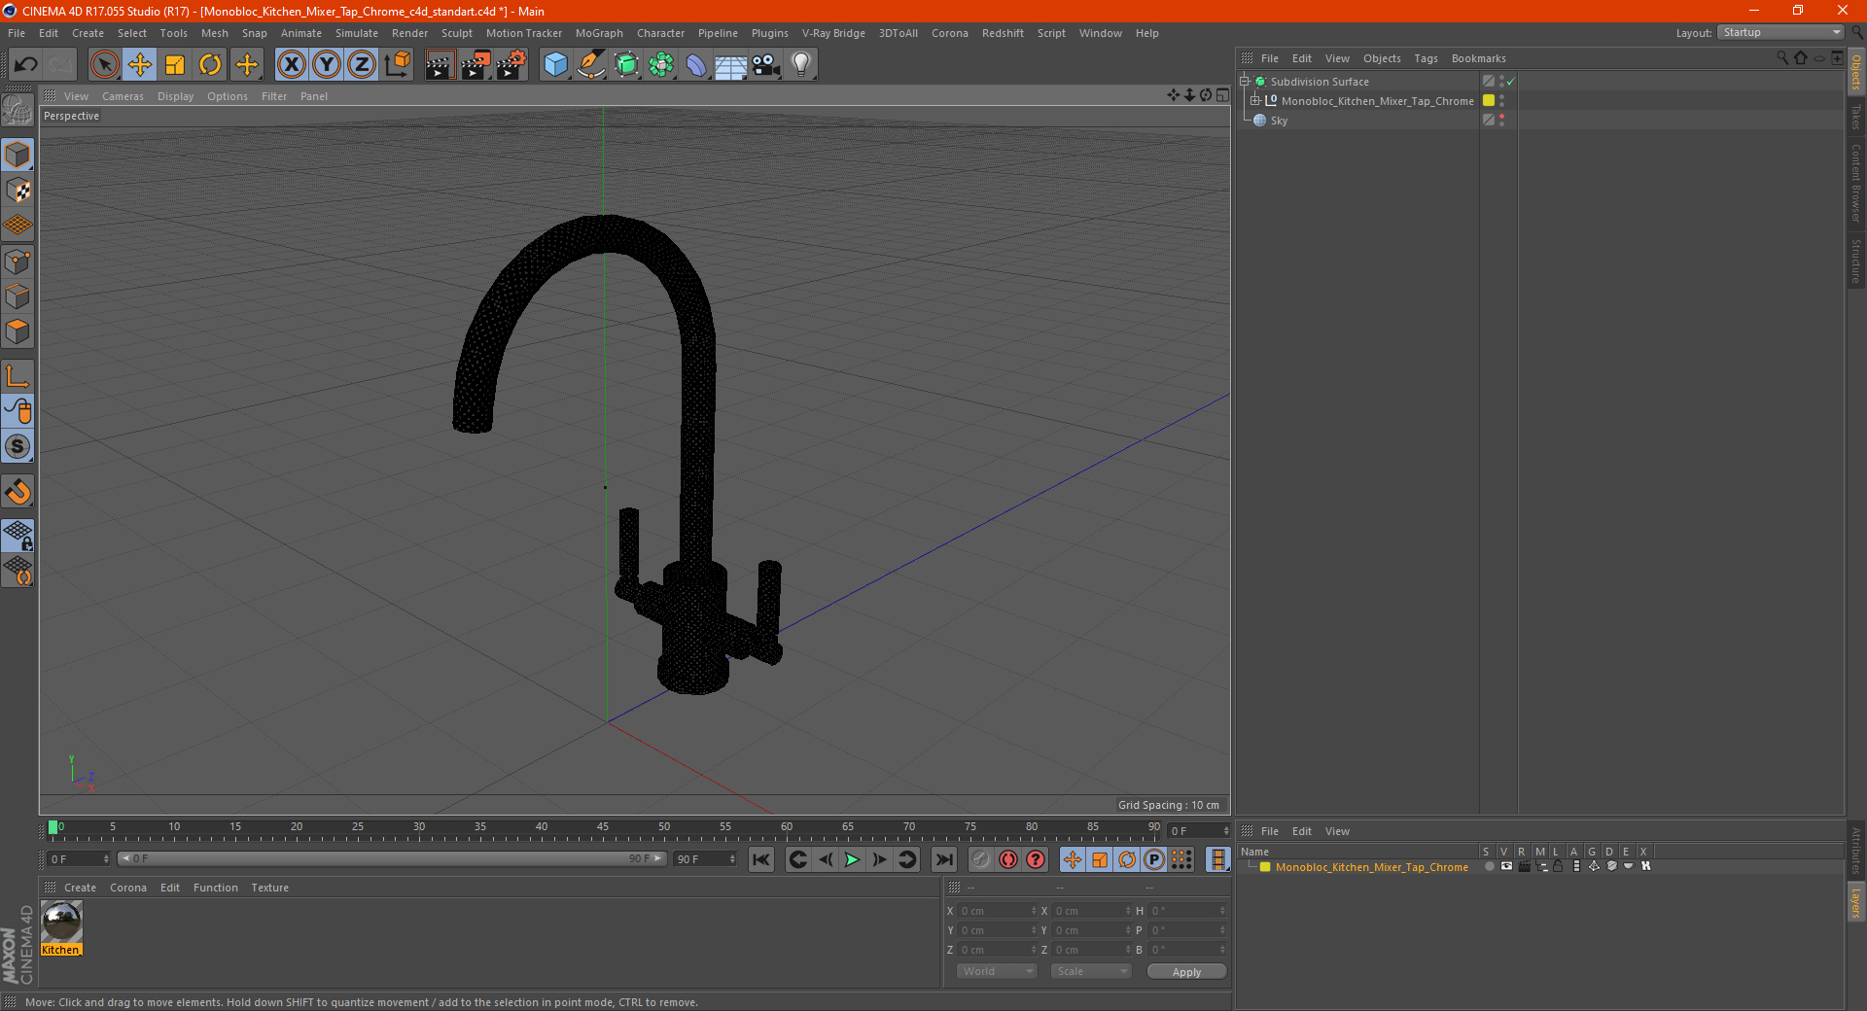1867x1011 pixels.
Task: Open the Render menu
Action: [409, 33]
